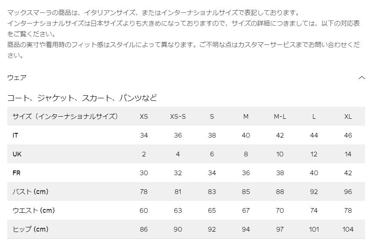The image size is (371, 244).
Task: Click the ウエスト (cm) row label
Action: (x=34, y=210)
